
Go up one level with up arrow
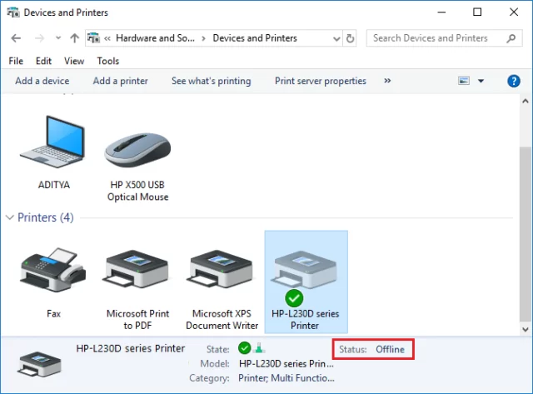75,38
